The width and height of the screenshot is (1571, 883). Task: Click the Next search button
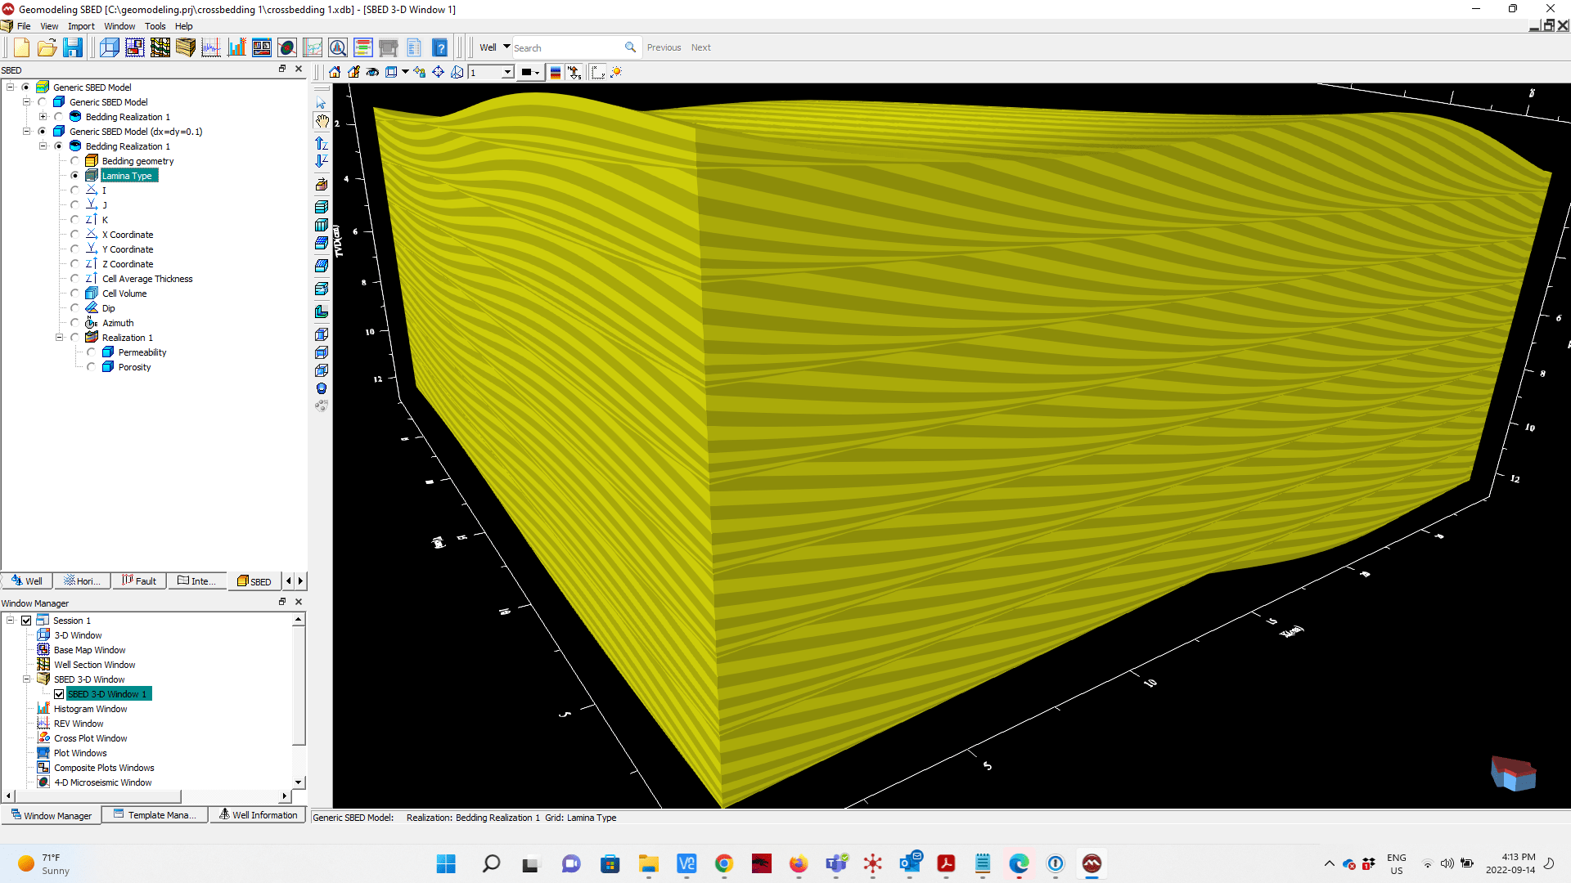point(700,47)
